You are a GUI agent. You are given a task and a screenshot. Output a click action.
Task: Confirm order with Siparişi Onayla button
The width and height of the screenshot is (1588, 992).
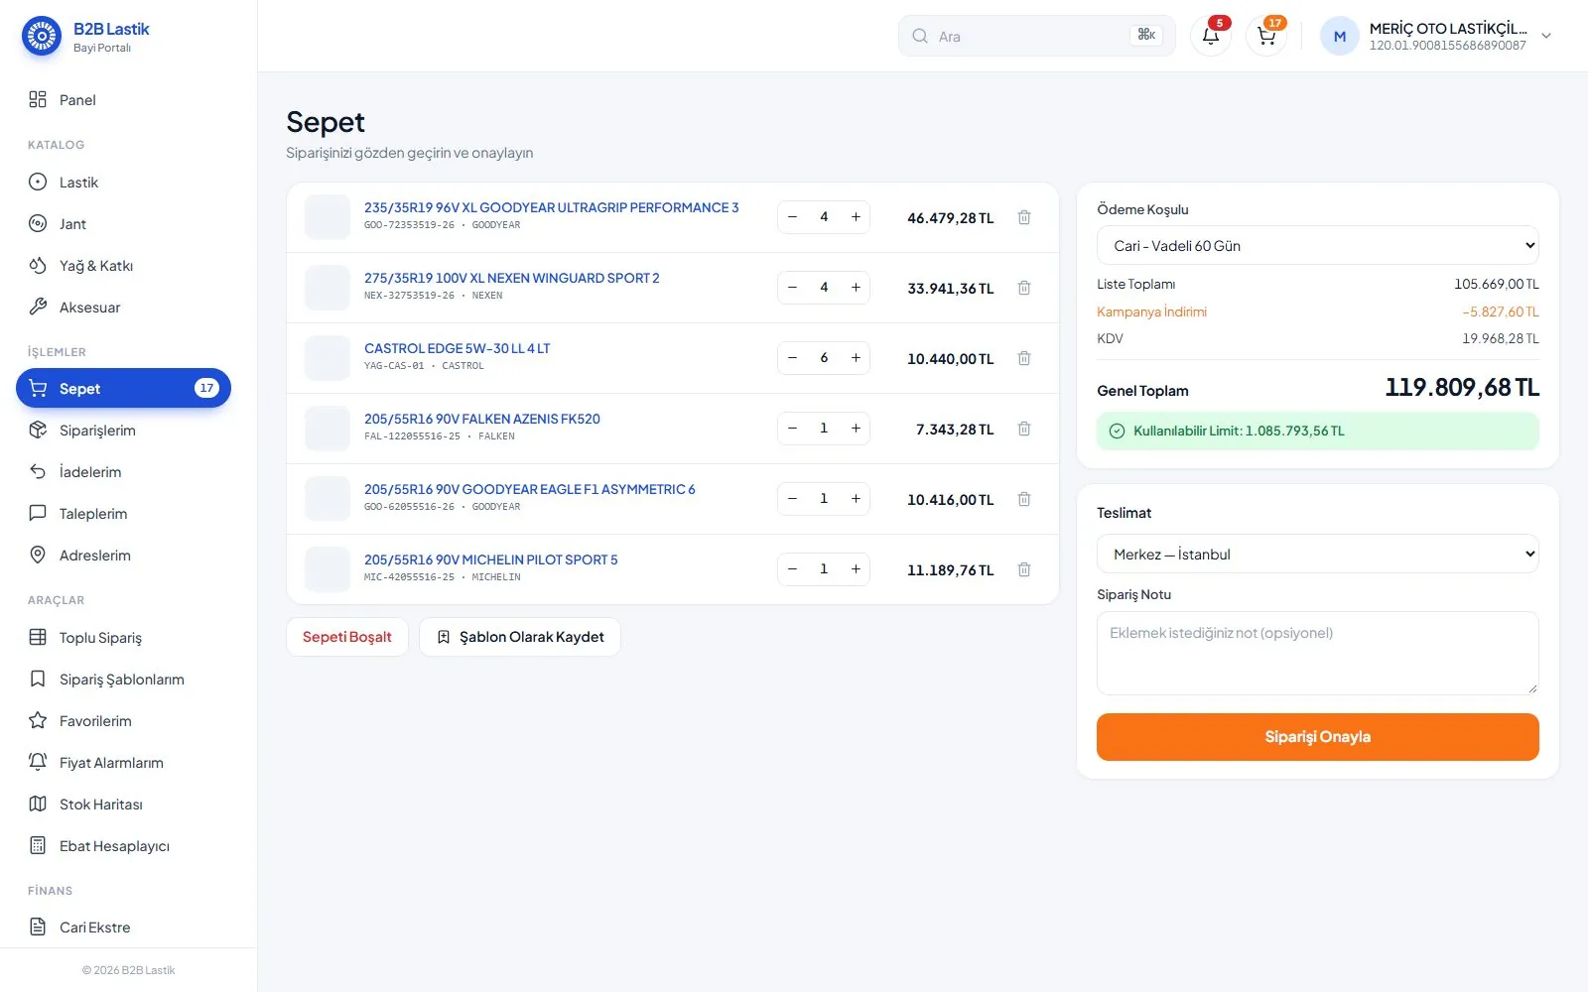click(1317, 737)
